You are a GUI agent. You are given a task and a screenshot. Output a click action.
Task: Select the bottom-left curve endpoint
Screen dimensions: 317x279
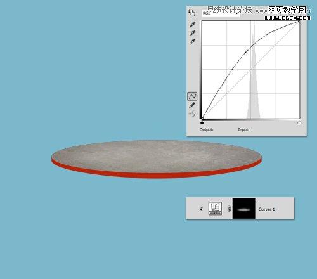pyautogui.click(x=202, y=118)
